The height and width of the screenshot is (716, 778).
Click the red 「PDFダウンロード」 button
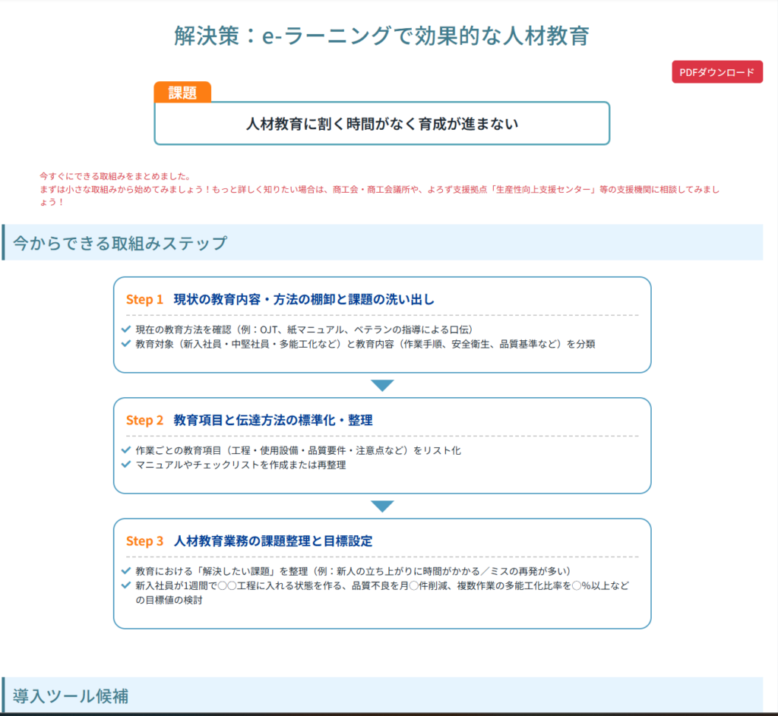pyautogui.click(x=717, y=71)
